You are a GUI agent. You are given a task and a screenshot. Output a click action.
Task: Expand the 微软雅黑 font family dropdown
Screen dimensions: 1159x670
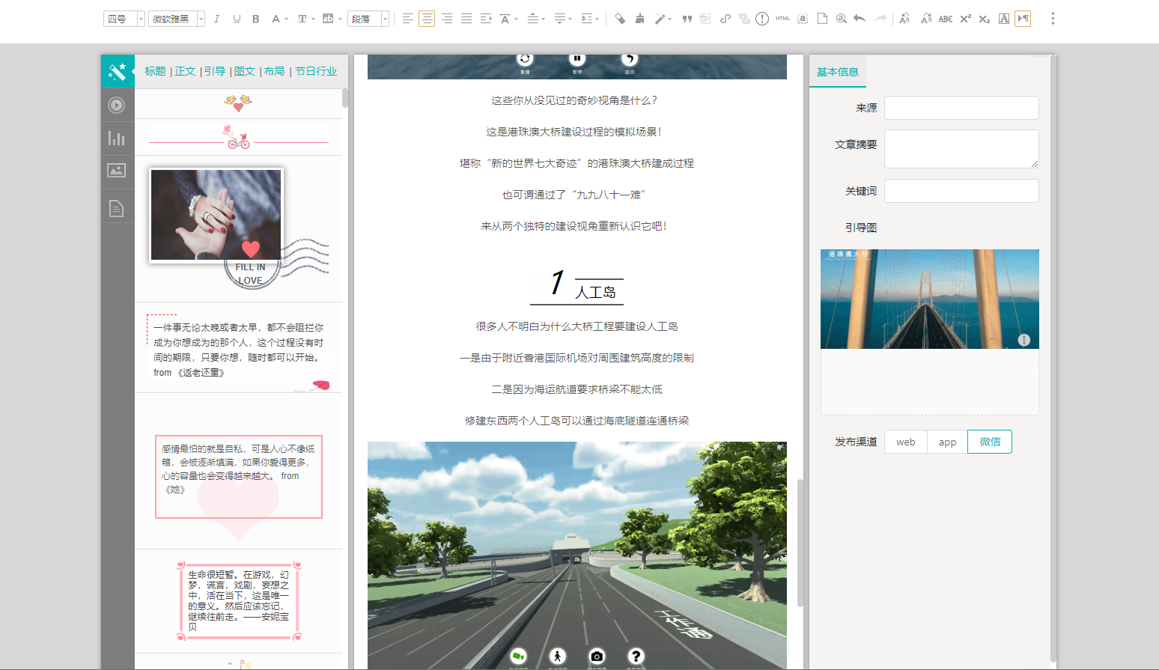(177, 19)
